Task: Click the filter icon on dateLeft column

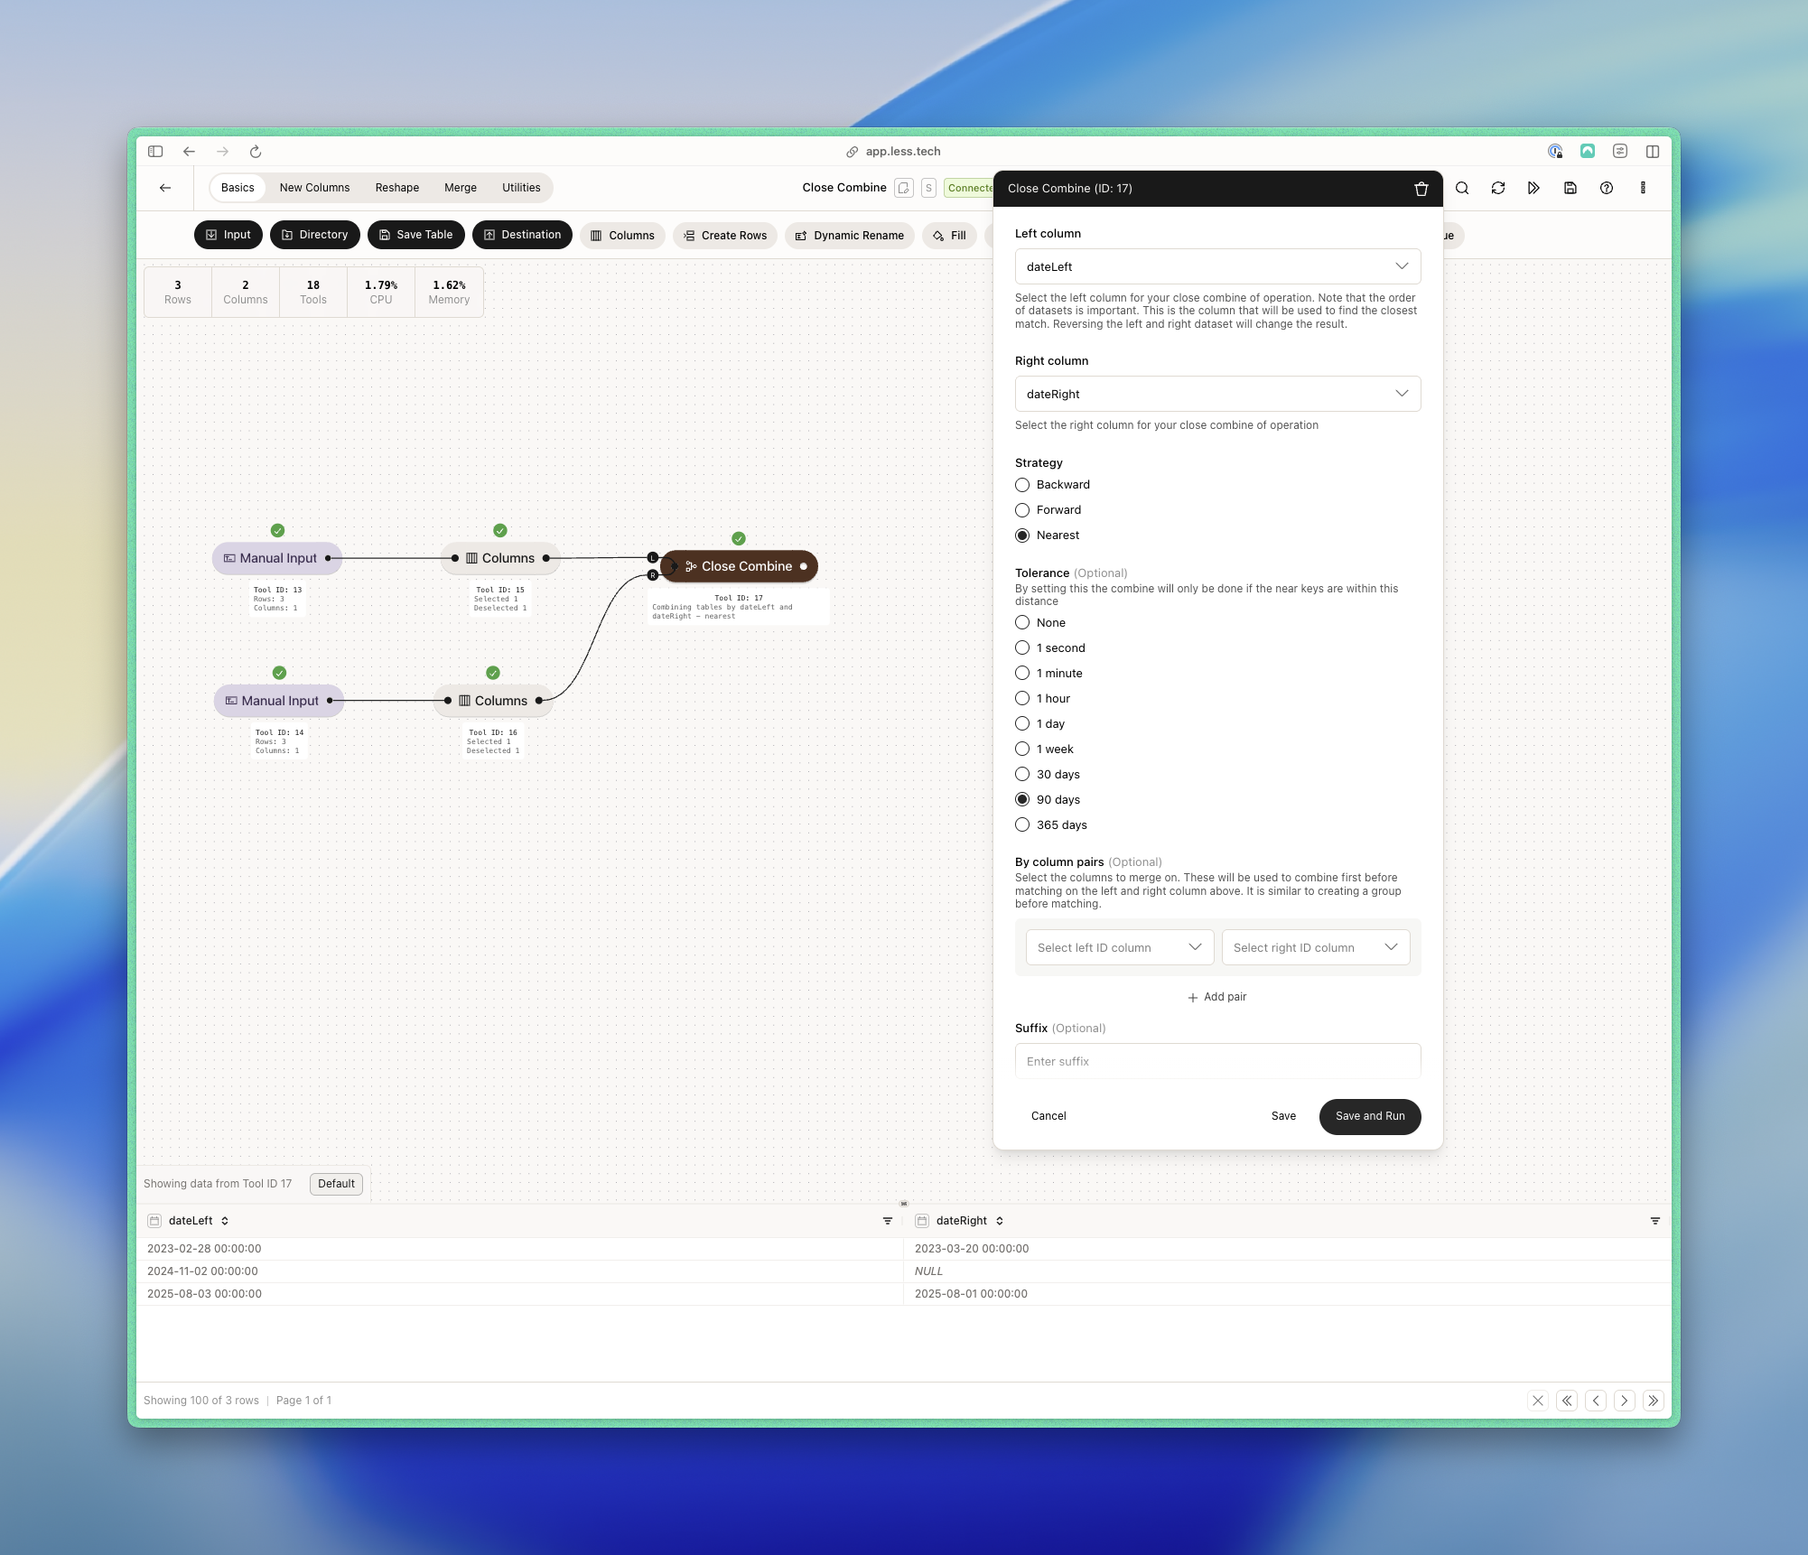Action: tap(888, 1221)
